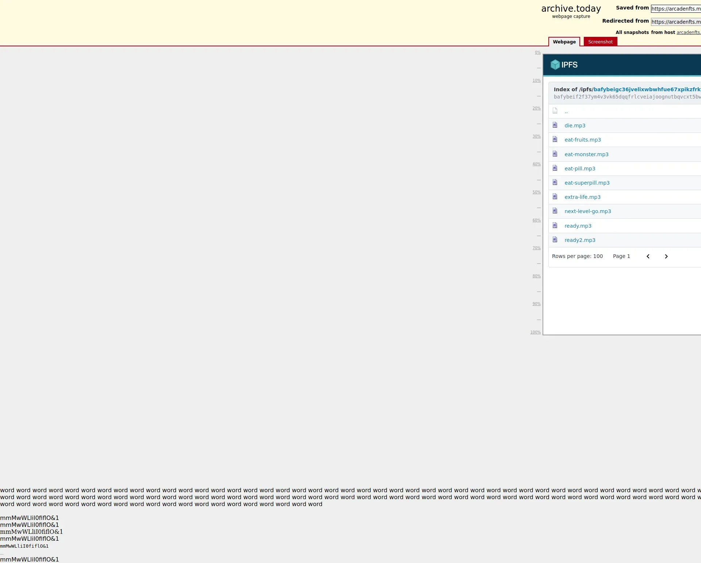Viewport: 701px width, 563px height.
Task: Click the file icon next to eat-monster.mp3
Action: click(555, 154)
